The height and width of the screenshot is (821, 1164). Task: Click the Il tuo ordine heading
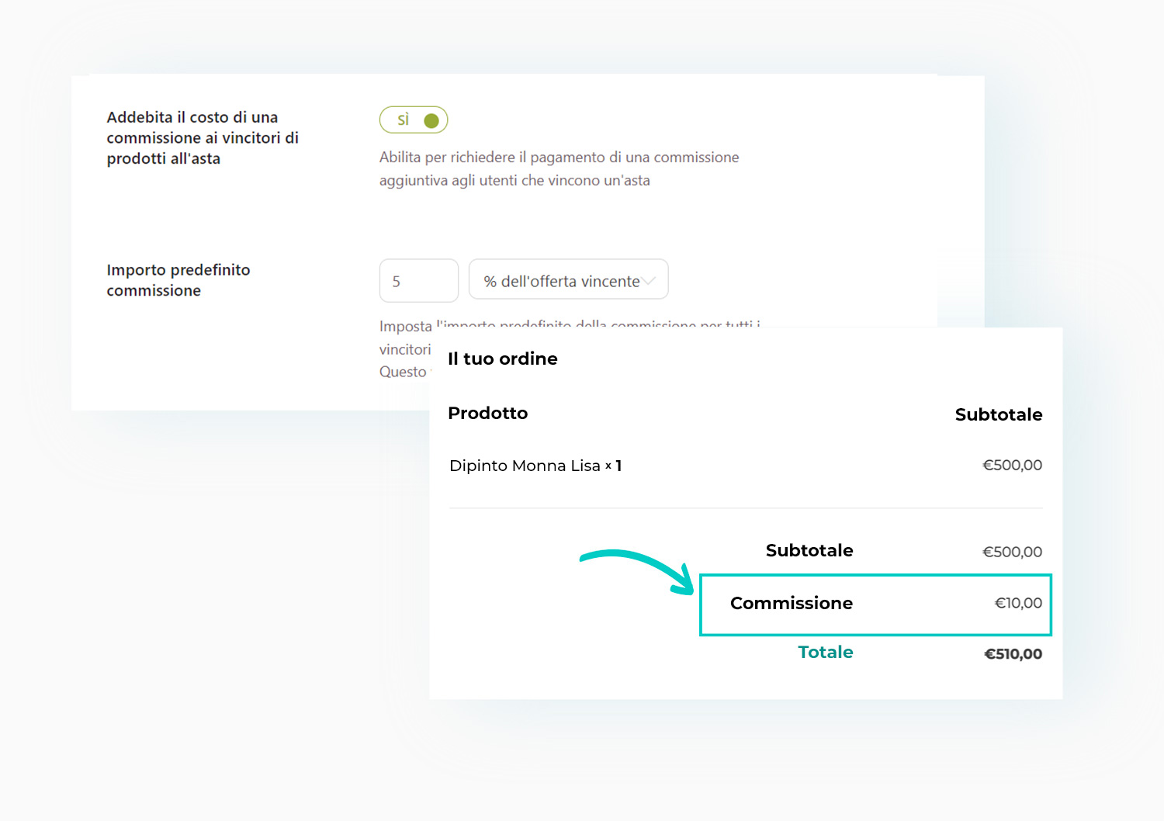503,359
